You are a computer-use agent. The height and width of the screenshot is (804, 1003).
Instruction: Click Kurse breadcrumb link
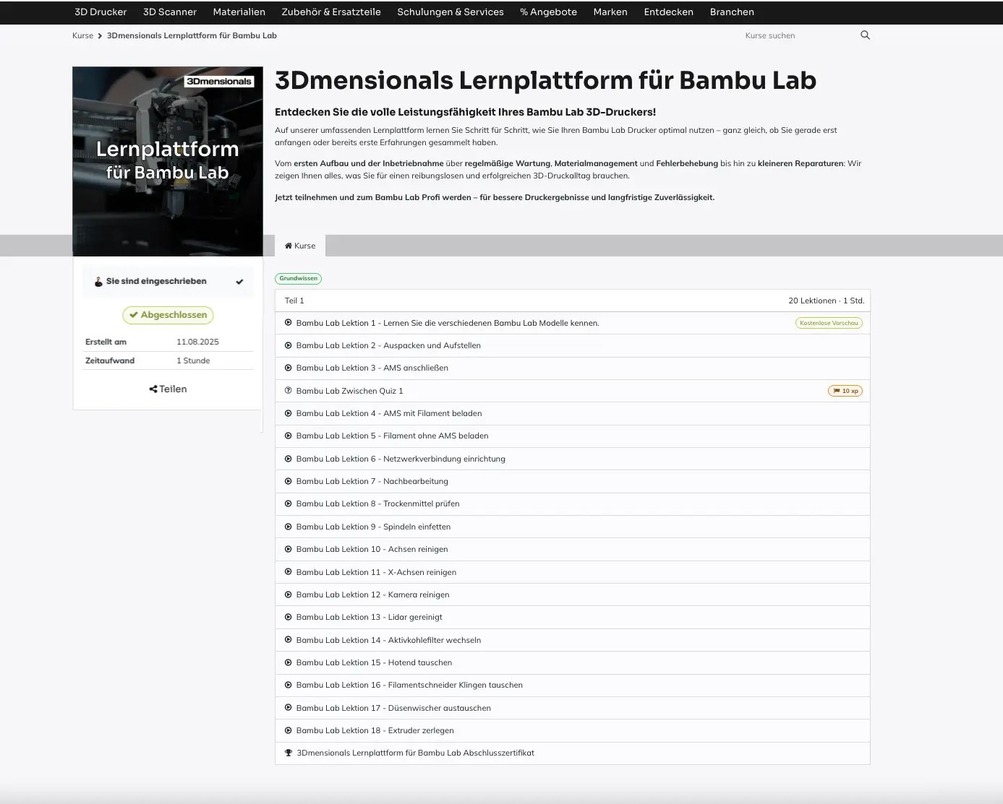pos(82,35)
